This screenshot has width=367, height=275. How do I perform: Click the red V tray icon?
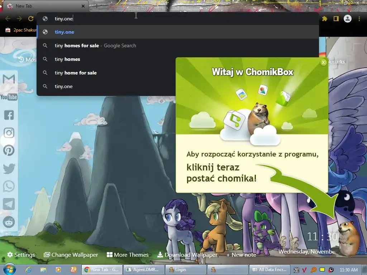tap(304, 270)
